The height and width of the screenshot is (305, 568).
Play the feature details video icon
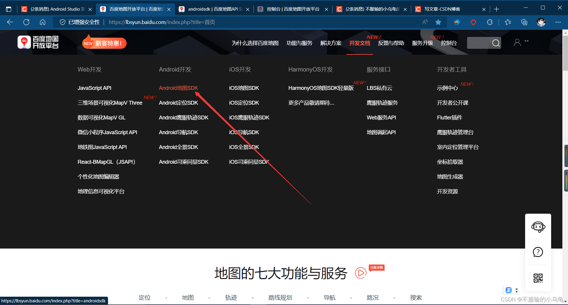(361, 273)
